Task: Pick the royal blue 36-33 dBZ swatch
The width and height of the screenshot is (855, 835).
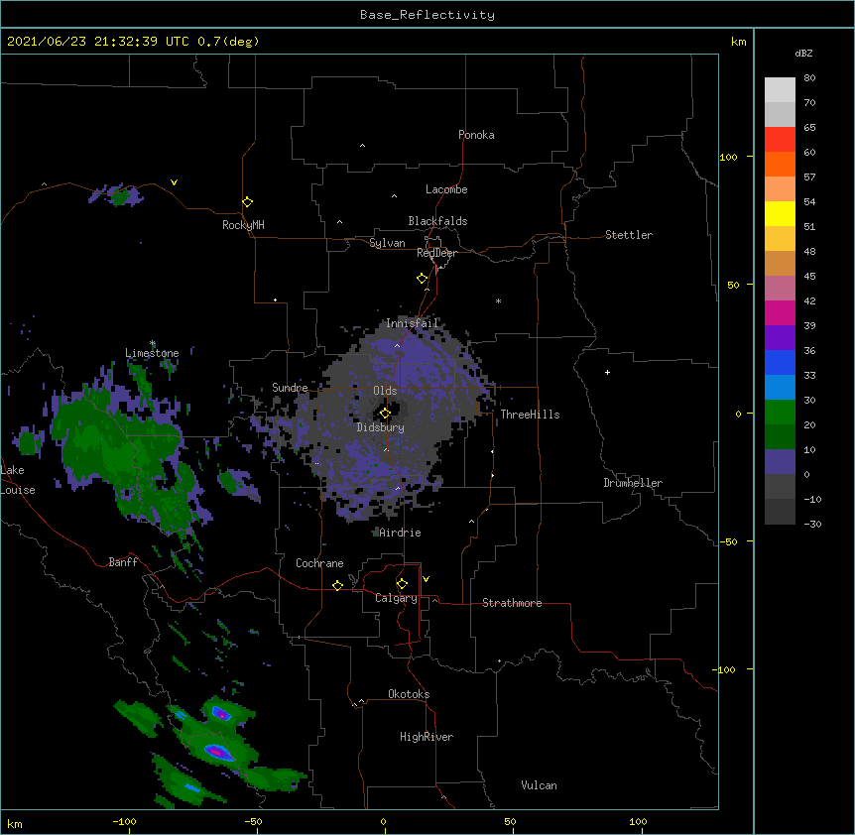Action: point(780,362)
